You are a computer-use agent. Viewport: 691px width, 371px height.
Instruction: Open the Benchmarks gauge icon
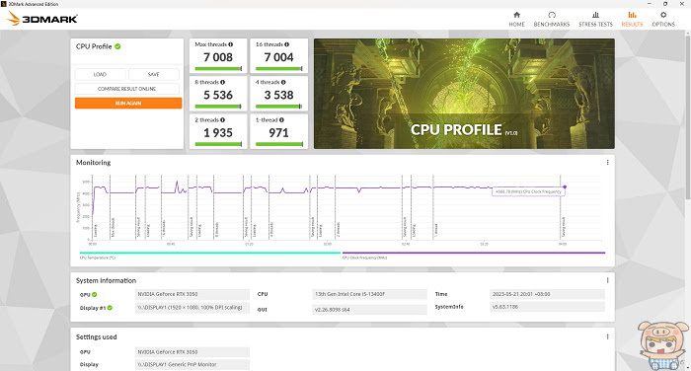coord(552,15)
